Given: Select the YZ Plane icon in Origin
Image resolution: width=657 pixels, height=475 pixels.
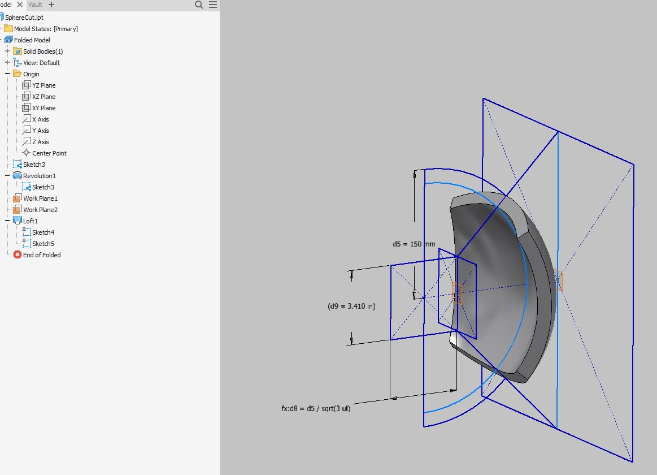Looking at the screenshot, I should pos(26,85).
